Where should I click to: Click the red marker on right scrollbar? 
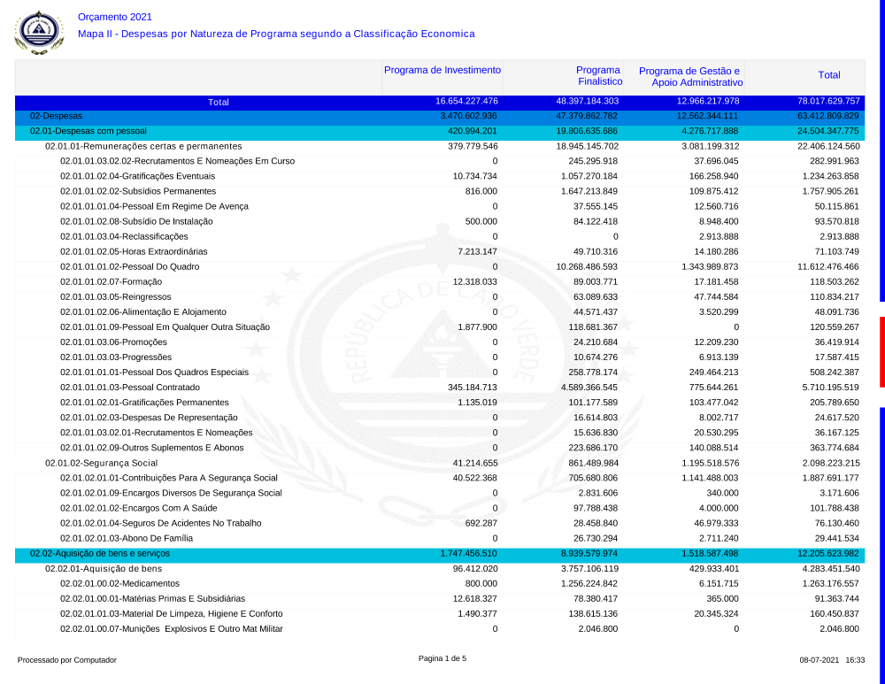(x=881, y=351)
